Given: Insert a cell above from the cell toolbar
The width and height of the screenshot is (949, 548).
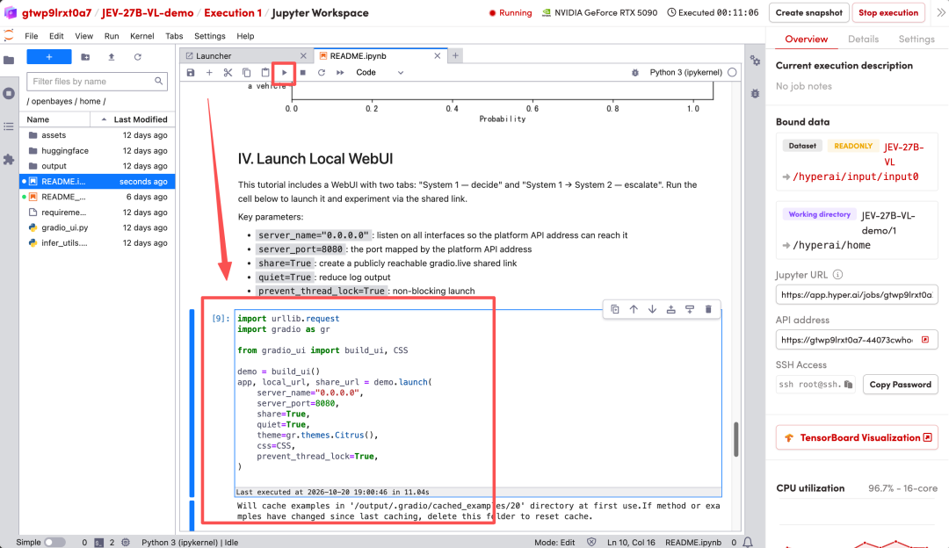Looking at the screenshot, I should tap(671, 309).
